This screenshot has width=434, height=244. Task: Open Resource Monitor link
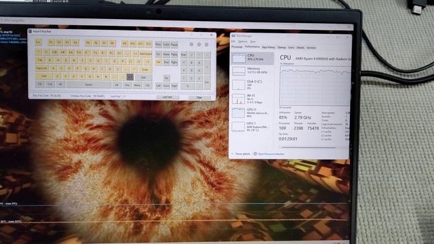[269, 154]
